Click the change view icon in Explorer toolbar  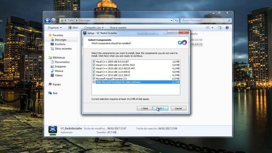pos(208,28)
